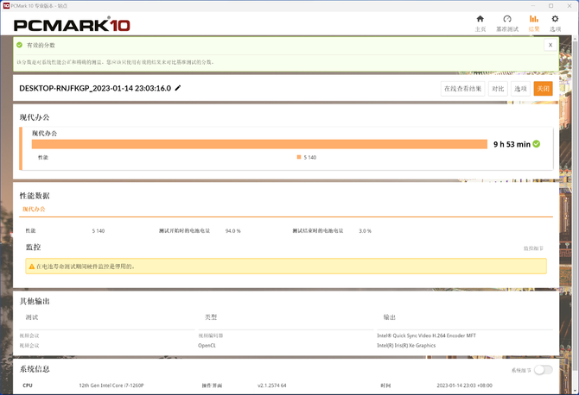The image size is (579, 395).
Task: Click the orange 现代办公 battery life bar
Action: pos(259,144)
